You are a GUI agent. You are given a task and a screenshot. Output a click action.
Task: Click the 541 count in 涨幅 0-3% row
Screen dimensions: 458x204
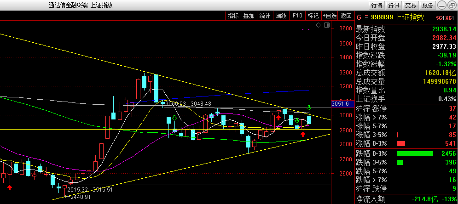[451, 144]
